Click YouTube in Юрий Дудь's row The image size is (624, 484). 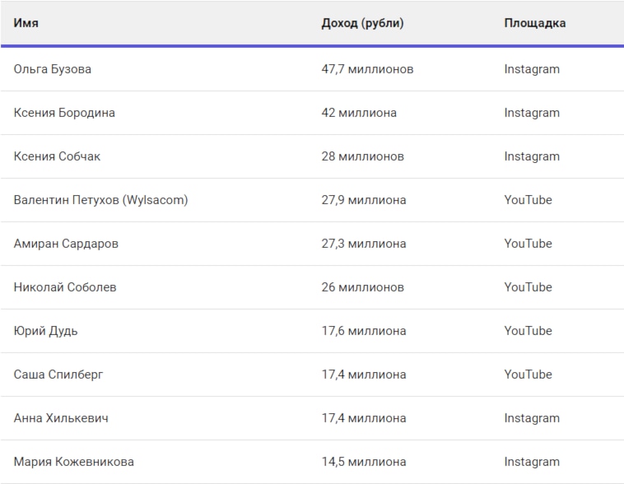pos(528,331)
